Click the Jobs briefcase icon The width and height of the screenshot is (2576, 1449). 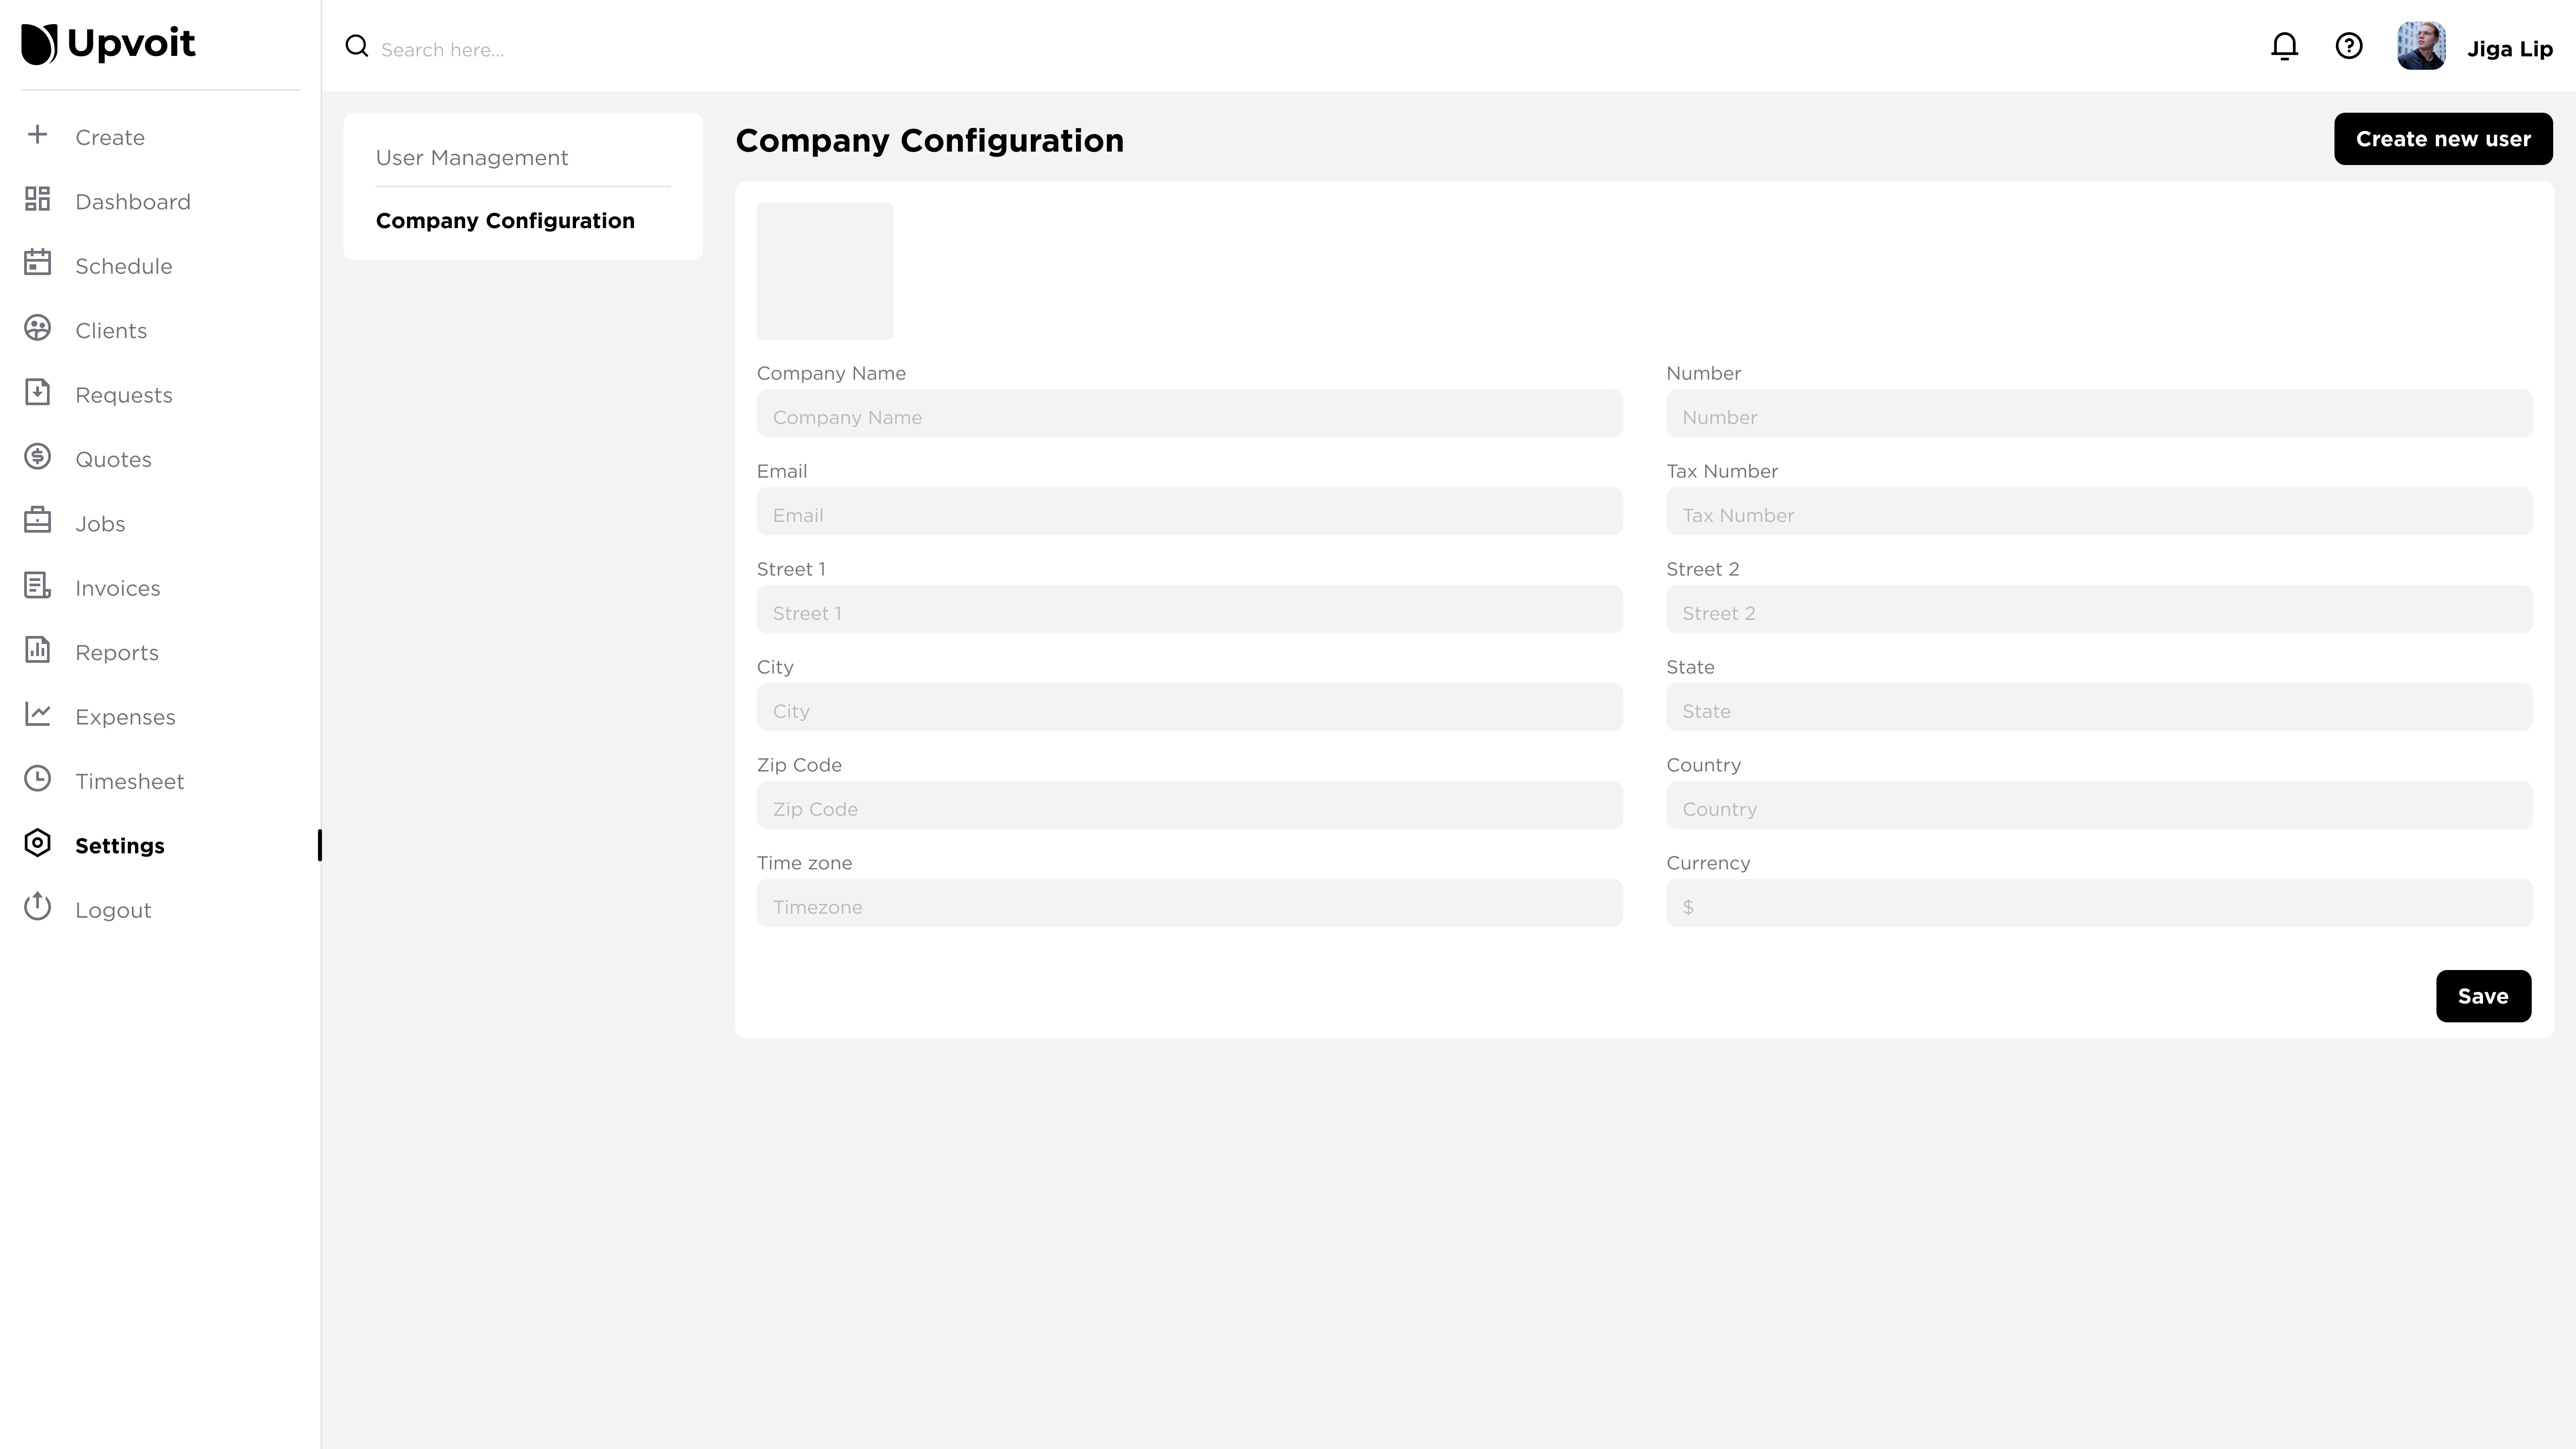coord(37,521)
